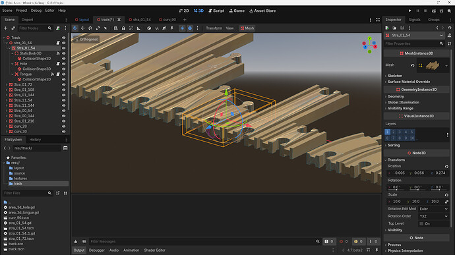The image size is (455, 255).
Task: Switch to the stra_01_54 scene tab
Action: click(x=140, y=20)
